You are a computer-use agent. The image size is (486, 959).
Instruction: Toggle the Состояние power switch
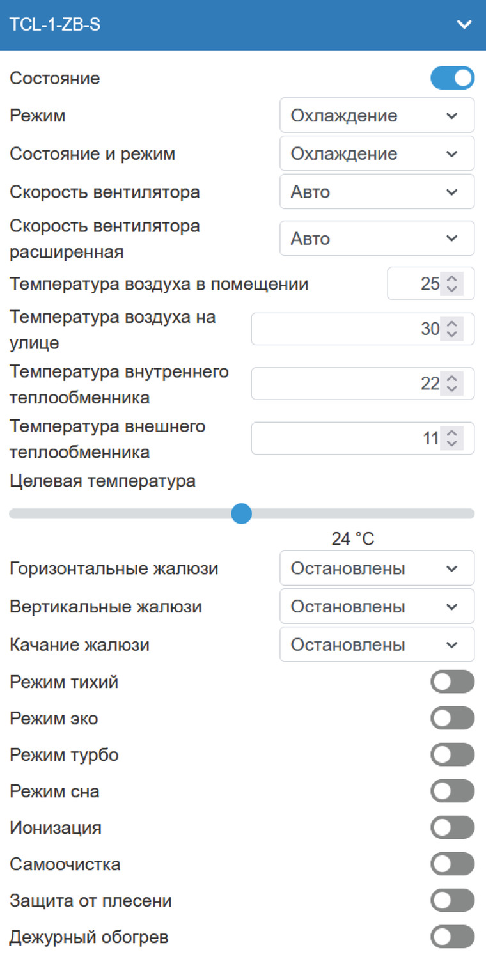point(452,78)
